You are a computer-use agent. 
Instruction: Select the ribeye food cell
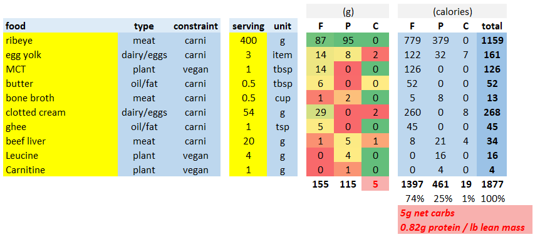(60, 40)
